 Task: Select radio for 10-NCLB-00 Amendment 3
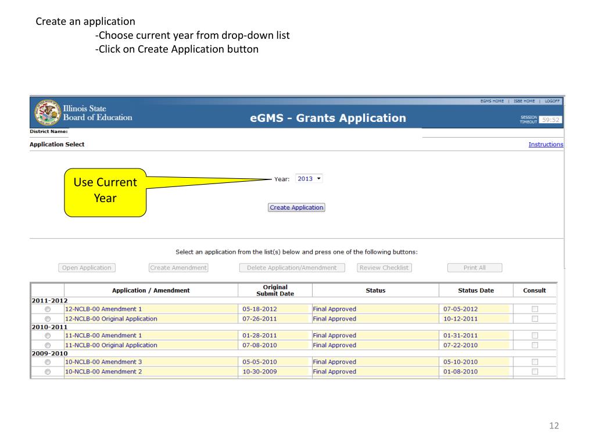pos(48,362)
